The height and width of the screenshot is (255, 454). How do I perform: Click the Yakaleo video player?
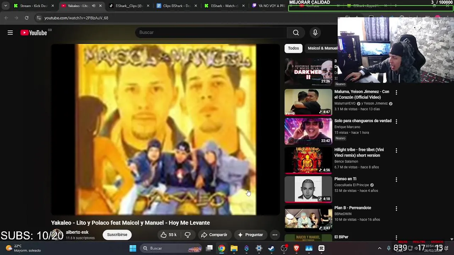165,130
